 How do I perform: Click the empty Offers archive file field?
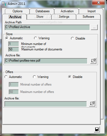[46, 104]
